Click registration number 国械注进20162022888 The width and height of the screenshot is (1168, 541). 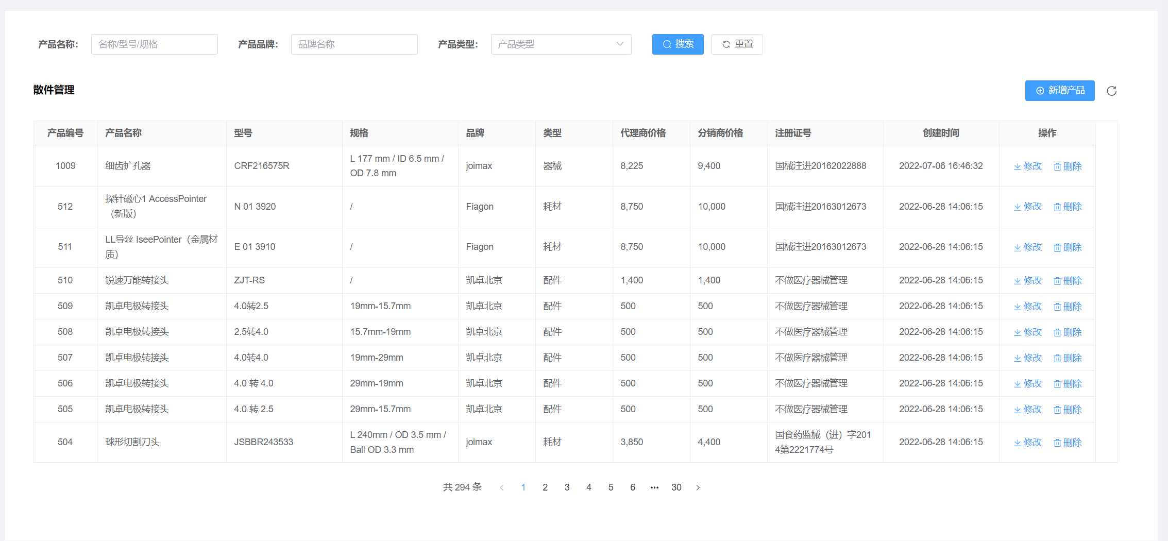coord(821,166)
